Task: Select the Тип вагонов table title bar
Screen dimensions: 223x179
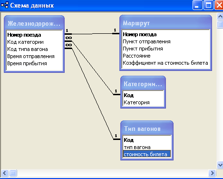Action: coord(147,129)
